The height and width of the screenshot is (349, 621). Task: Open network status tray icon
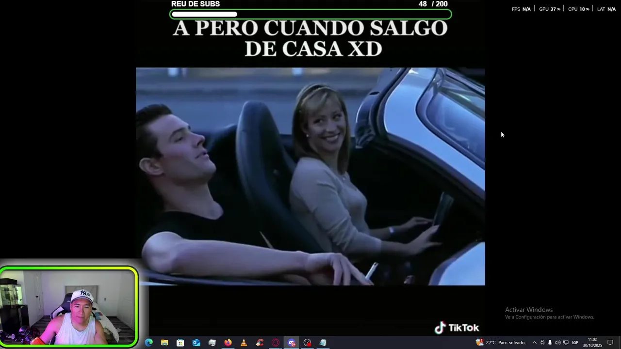pos(566,343)
